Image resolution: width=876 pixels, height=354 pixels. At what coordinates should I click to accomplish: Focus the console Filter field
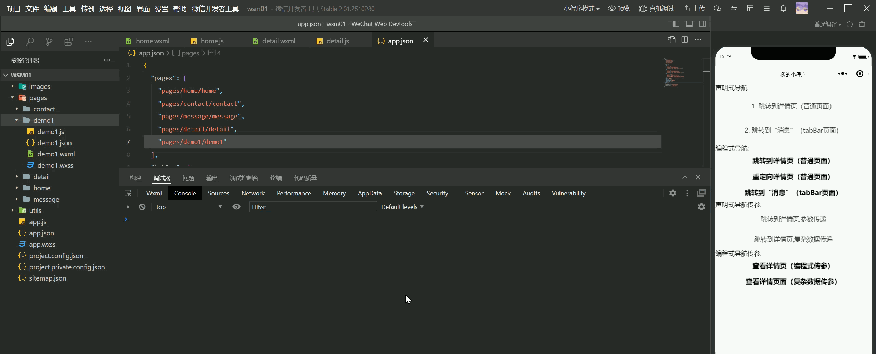coord(313,207)
